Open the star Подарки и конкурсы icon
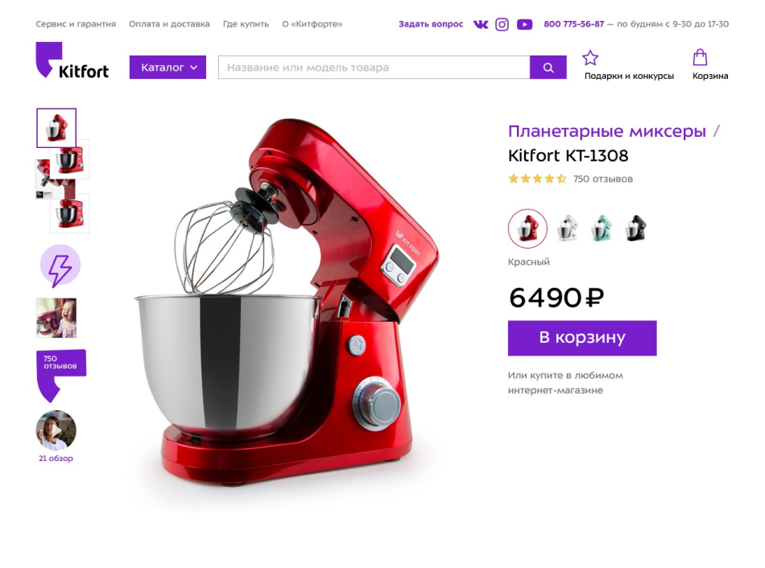Screen dimensions: 765x568 pyautogui.click(x=590, y=58)
